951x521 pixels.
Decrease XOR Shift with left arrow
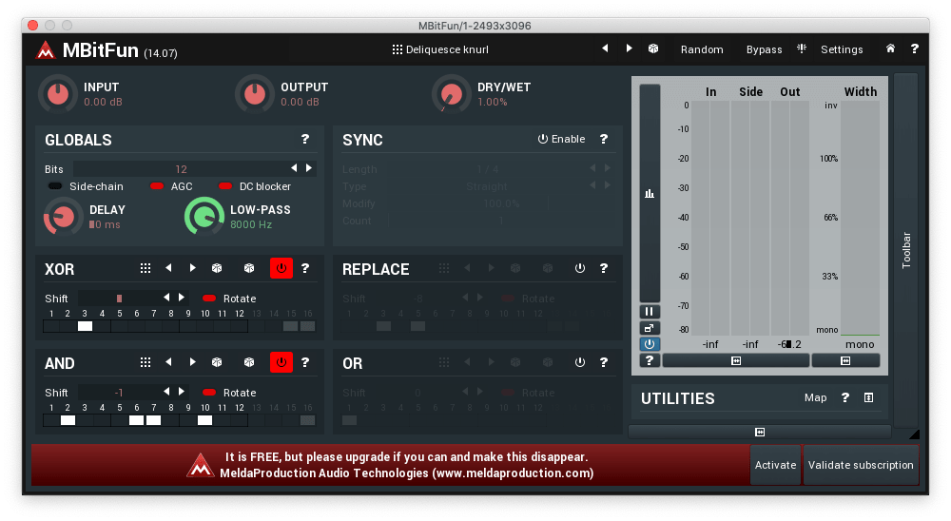click(x=166, y=298)
